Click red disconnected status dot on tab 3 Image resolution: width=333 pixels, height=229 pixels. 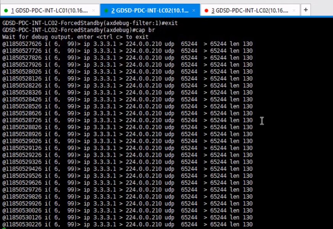coord(206,11)
